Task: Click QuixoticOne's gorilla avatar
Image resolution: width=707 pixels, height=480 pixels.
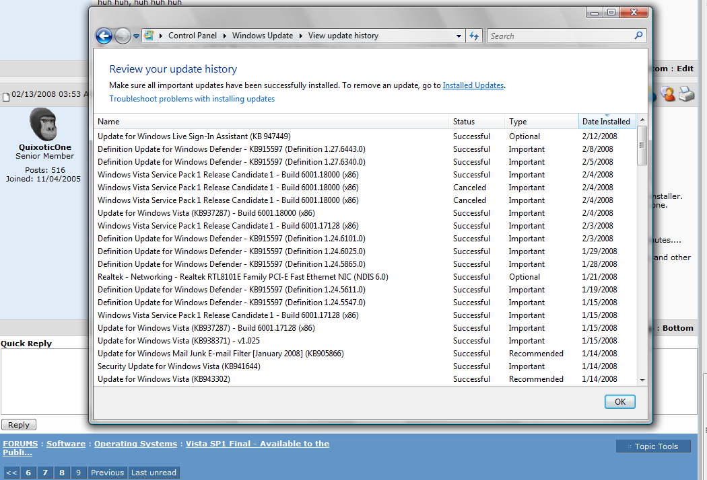Action: pyautogui.click(x=44, y=125)
